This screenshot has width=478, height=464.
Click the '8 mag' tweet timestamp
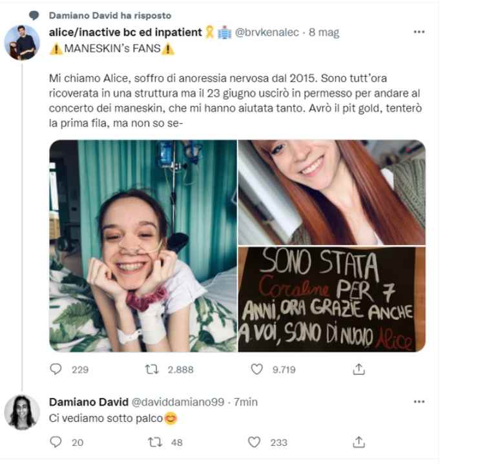[x=324, y=32]
